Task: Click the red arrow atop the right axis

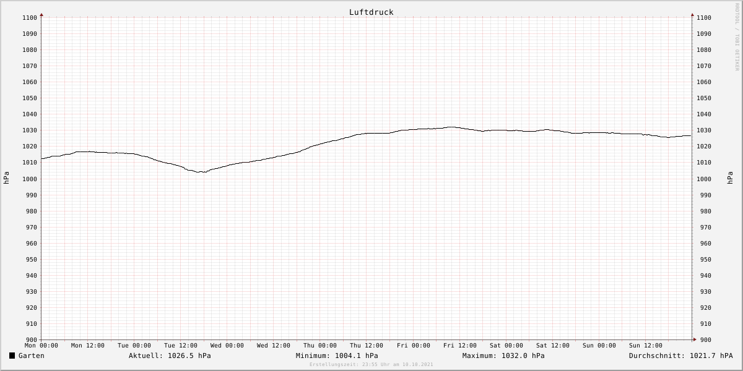Action: 692,14
